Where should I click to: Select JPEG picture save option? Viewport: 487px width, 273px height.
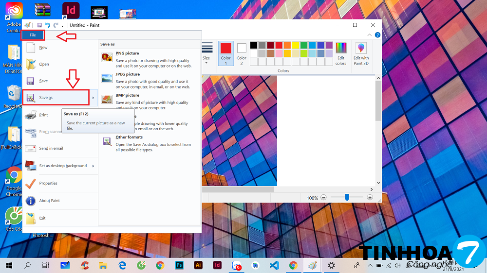click(107, 78)
